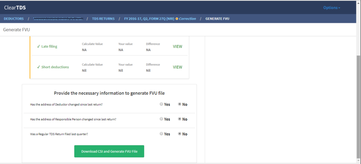Viewport: 361px width, 164px height.
Task: Click Short deductions Difference Nil value
Action: (x=148, y=71)
